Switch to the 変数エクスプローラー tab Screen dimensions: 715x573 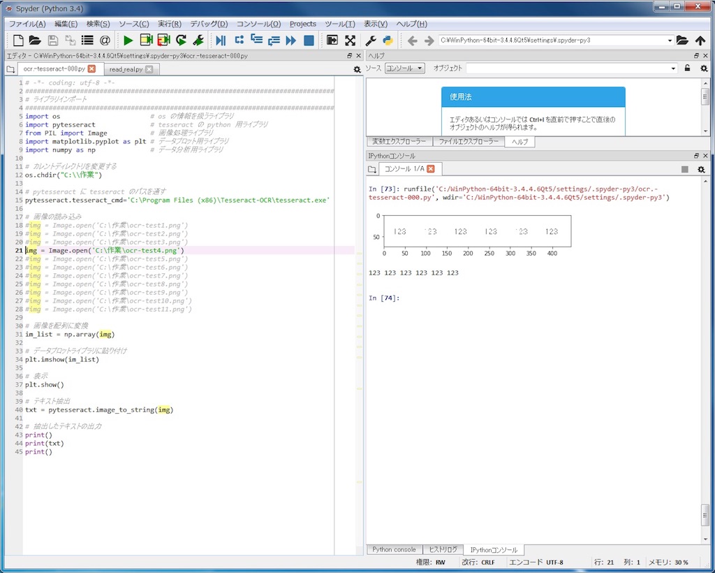tap(399, 141)
